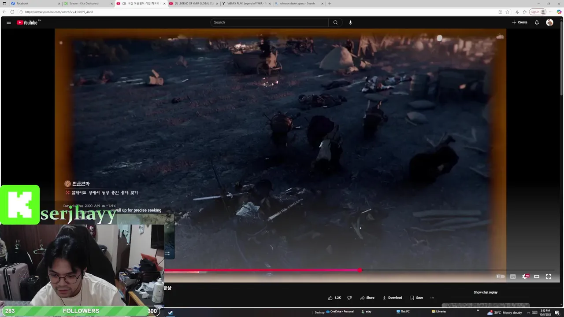Open the taskbar clock showing 5:55 PM
The height and width of the screenshot is (317, 564).
click(545, 312)
